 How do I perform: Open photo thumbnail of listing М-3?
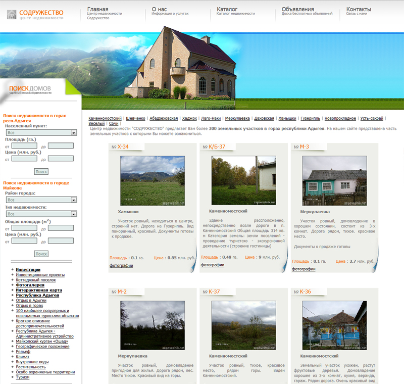(334, 181)
